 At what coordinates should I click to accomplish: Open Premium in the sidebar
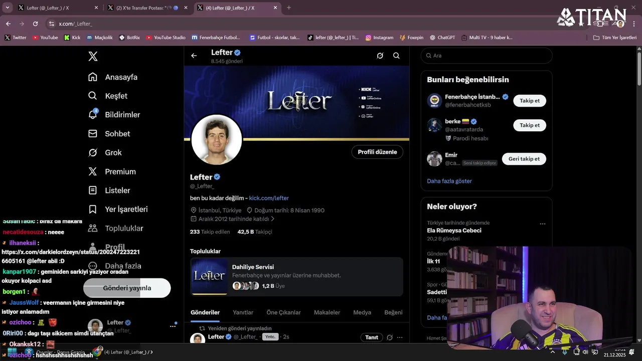point(112,171)
